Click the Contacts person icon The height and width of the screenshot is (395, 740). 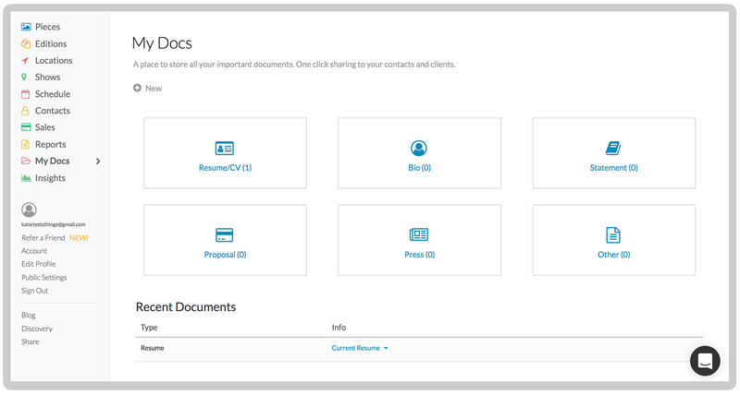tap(26, 111)
